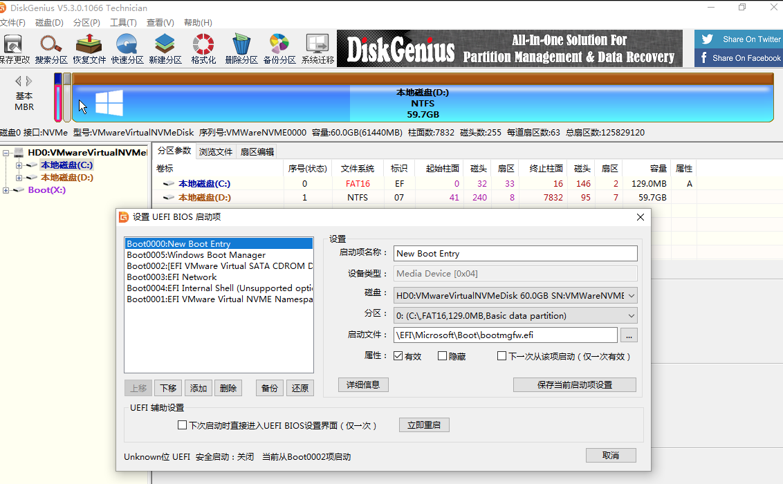Click the 保存当前启动项设置 button
The image size is (783, 484).
574,384
